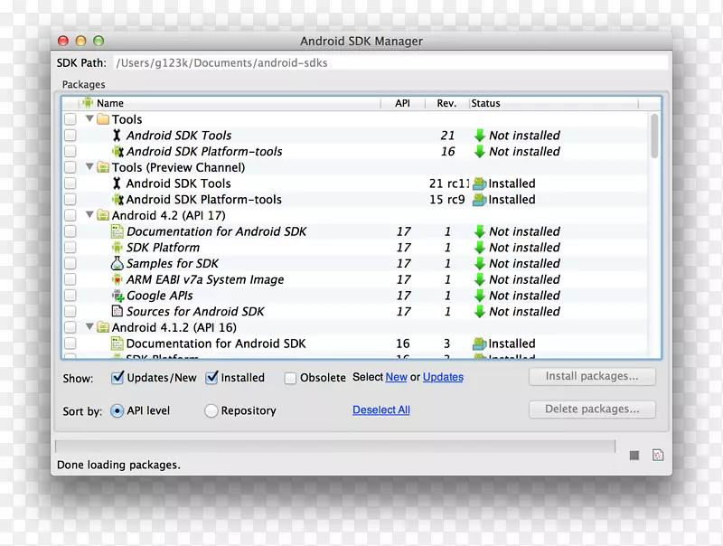
Task: Click the SDK Path text field
Action: [x=389, y=63]
